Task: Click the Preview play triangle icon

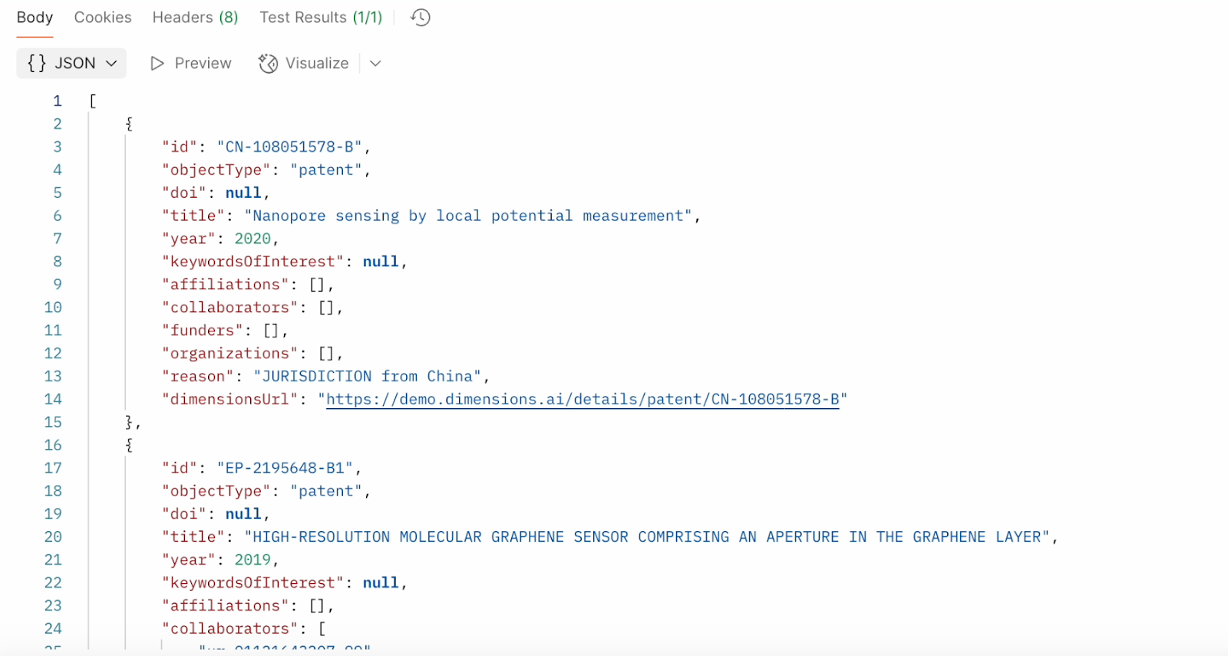Action: point(157,64)
